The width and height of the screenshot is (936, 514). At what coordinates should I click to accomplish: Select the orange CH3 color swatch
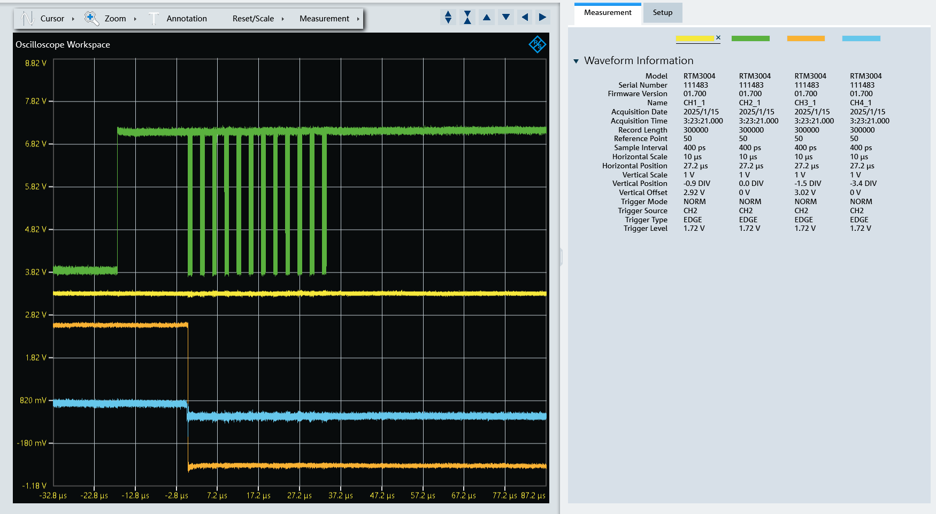tap(805, 38)
